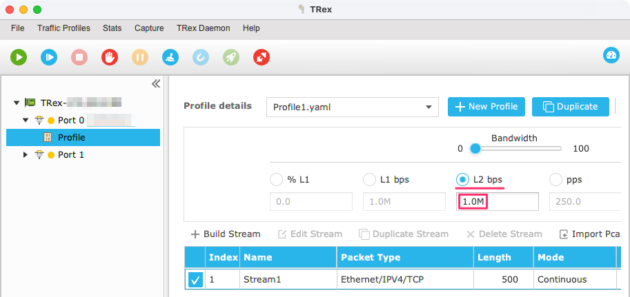
Task: Click the red hand stop-all icon
Action: point(110,57)
